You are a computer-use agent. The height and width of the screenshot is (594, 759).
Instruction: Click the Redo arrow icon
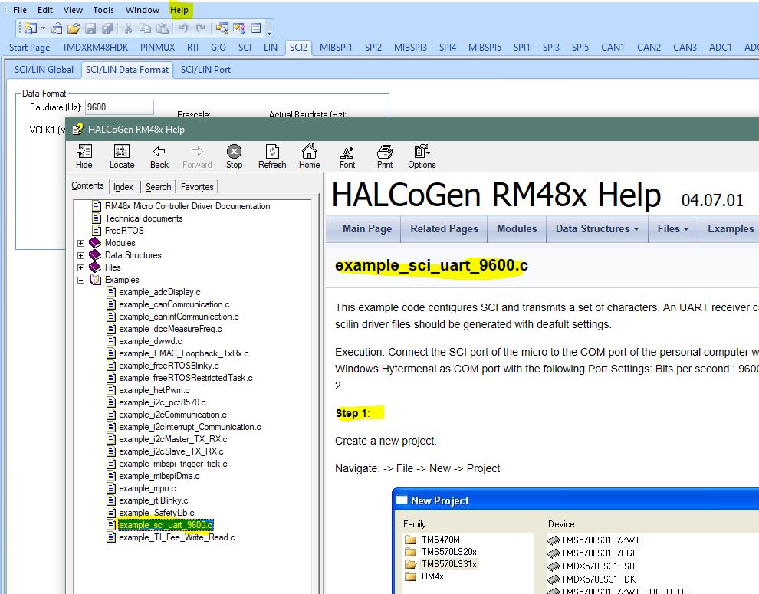(x=200, y=28)
